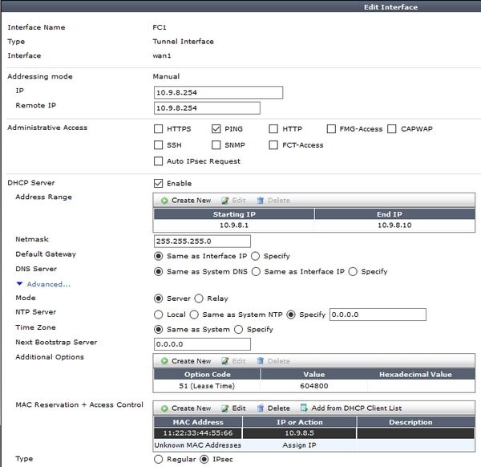Click the Delete trash icon in MAC Reservation

pyautogui.click(x=260, y=408)
